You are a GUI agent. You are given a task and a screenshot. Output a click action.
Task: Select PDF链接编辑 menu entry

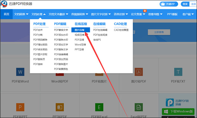click(x=61, y=55)
